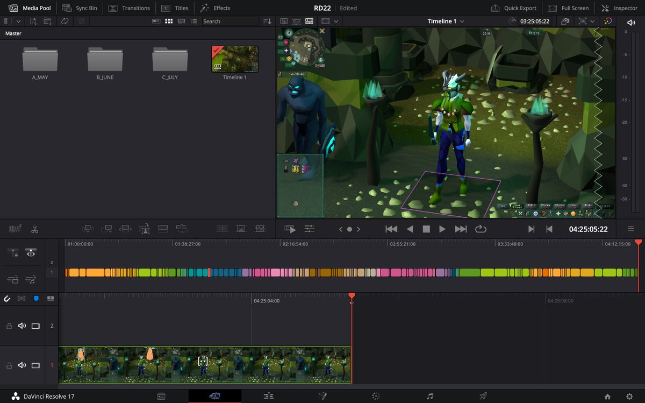This screenshot has width=645, height=403.
Task: Toggle timeline Snapping magnet
Action: tap(8, 298)
